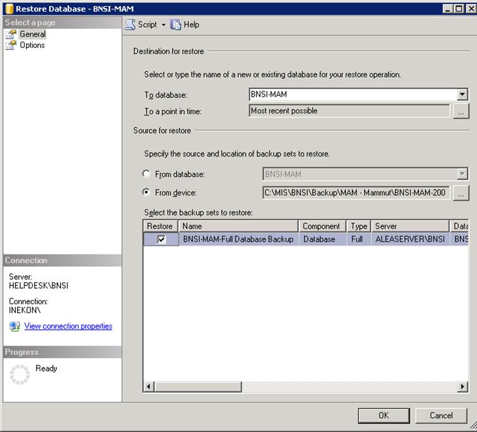Click the ALEASERVER\BNSI server cell

[411, 239]
